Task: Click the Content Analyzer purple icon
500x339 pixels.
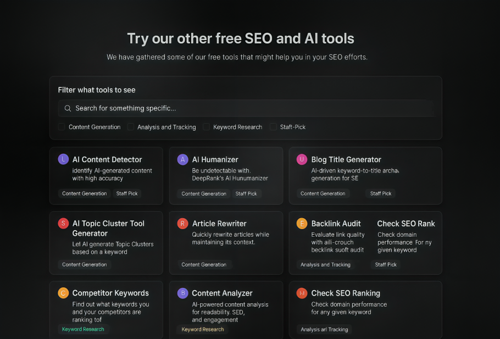Action: pyautogui.click(x=182, y=293)
